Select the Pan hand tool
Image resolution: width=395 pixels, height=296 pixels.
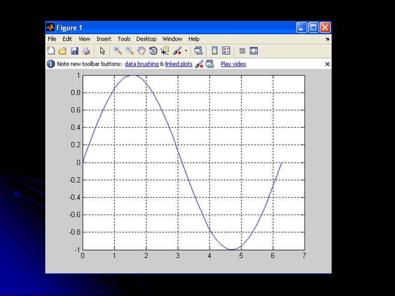pos(141,51)
